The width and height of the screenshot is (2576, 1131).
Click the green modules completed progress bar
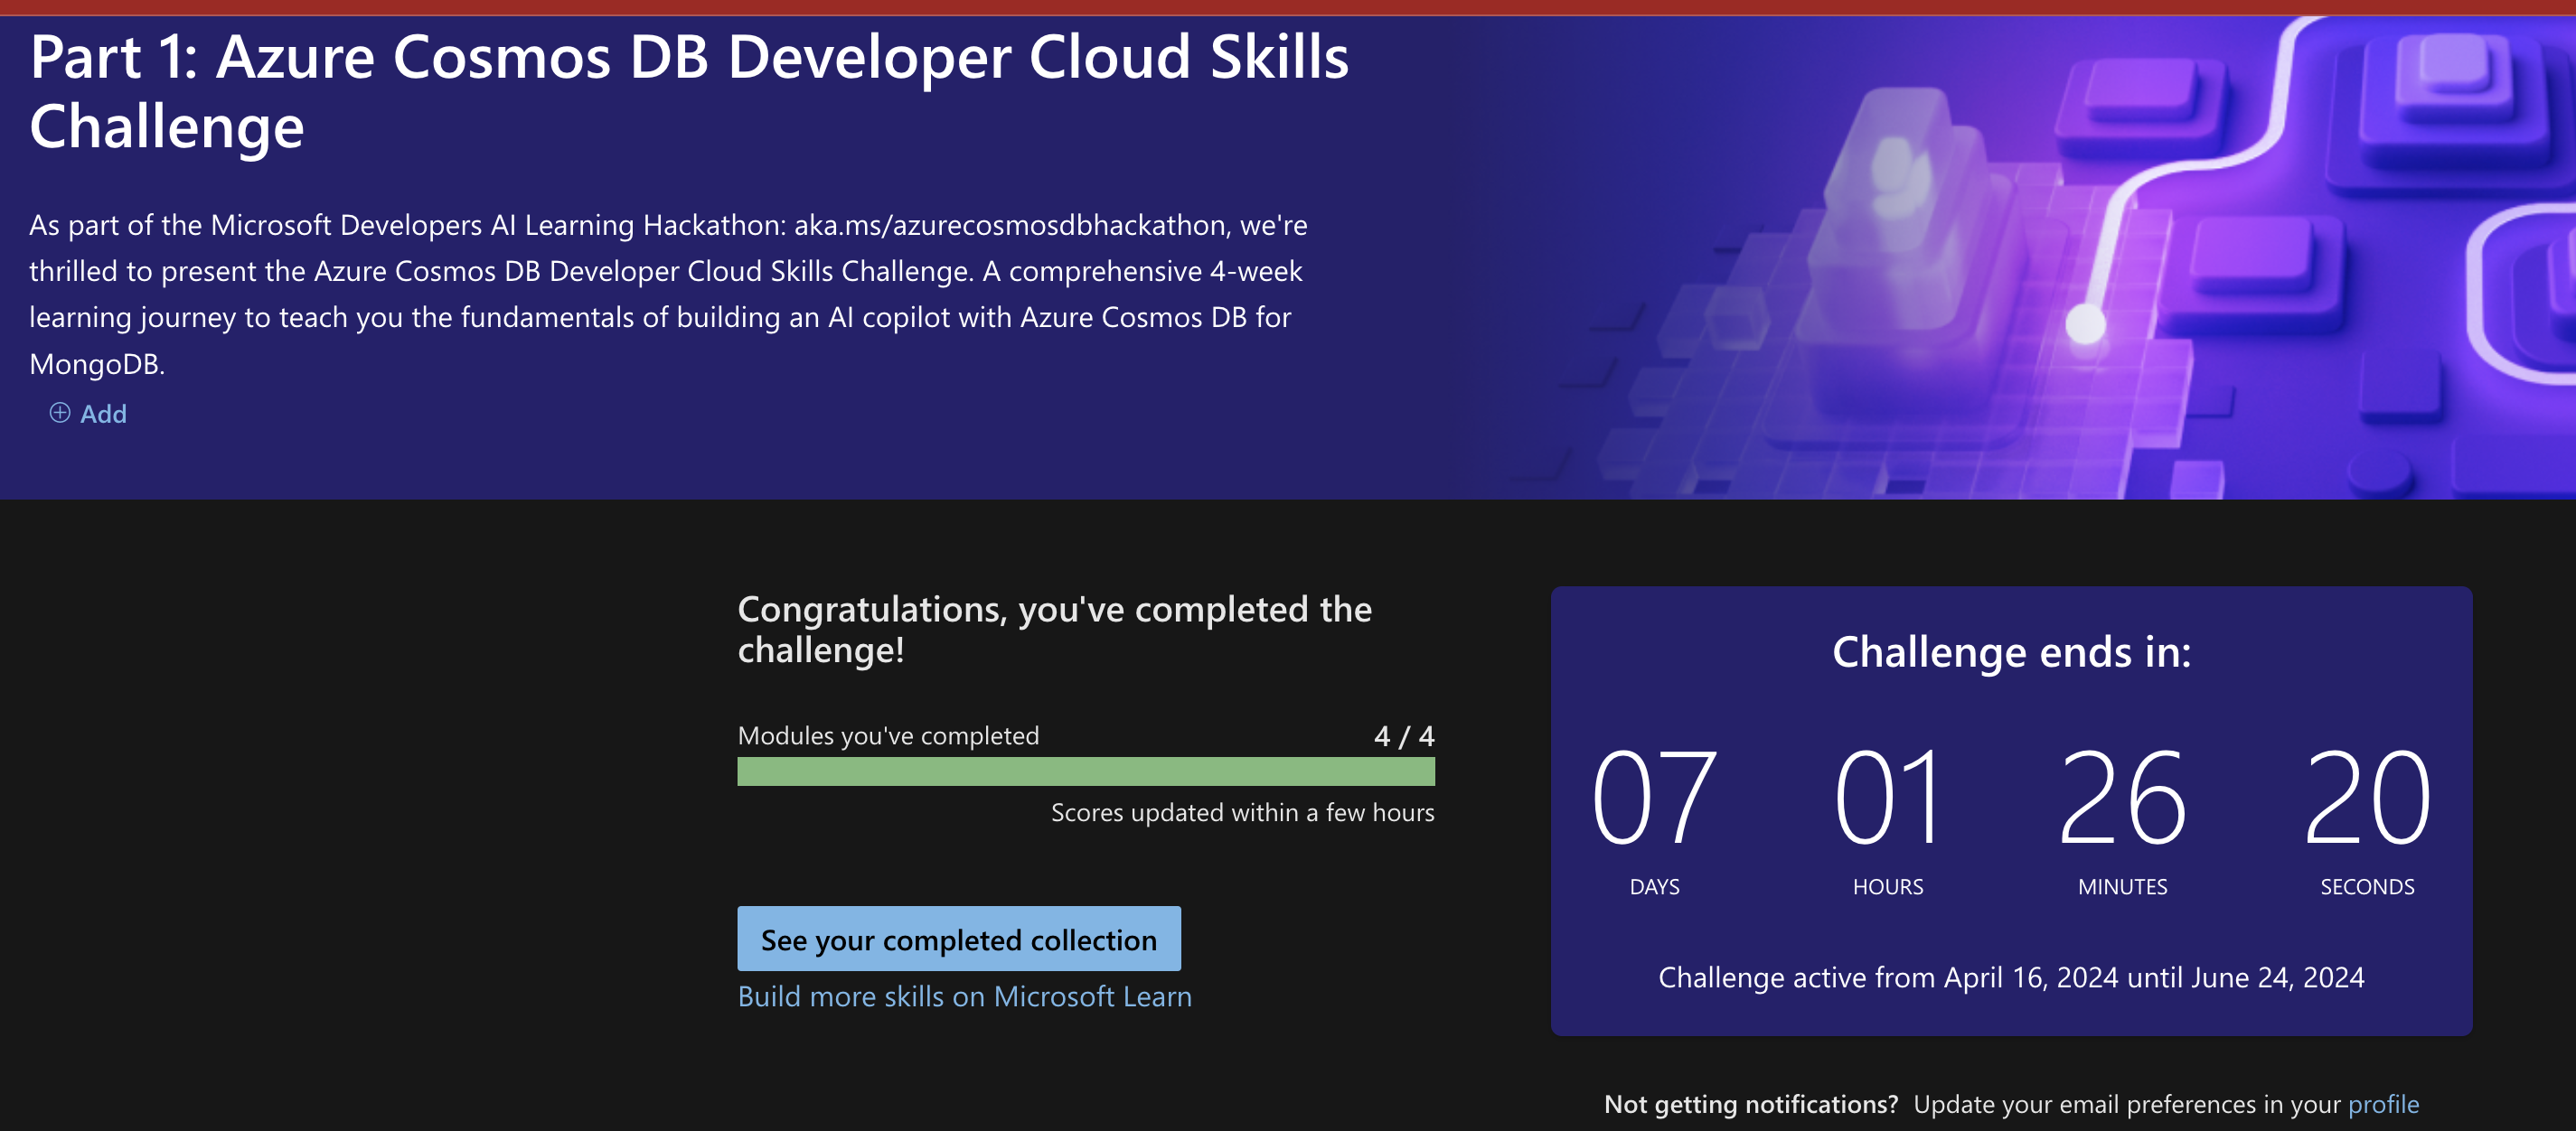click(x=1085, y=771)
